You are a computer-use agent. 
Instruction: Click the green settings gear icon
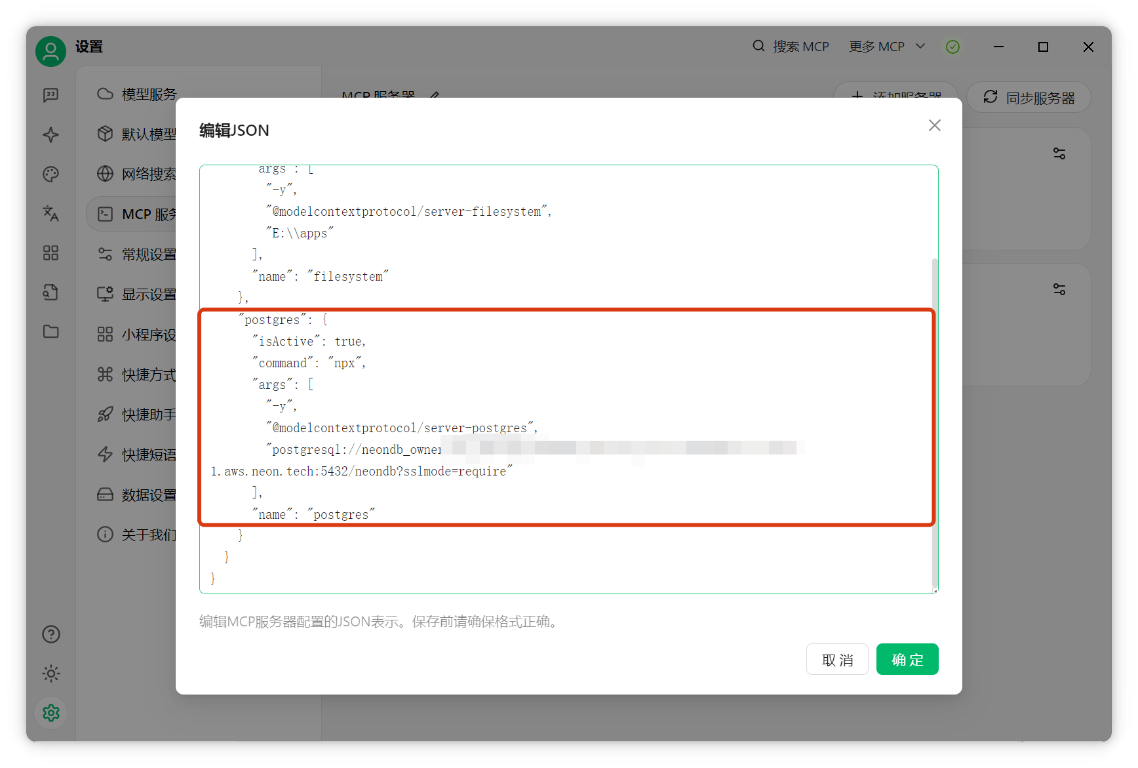coord(50,713)
